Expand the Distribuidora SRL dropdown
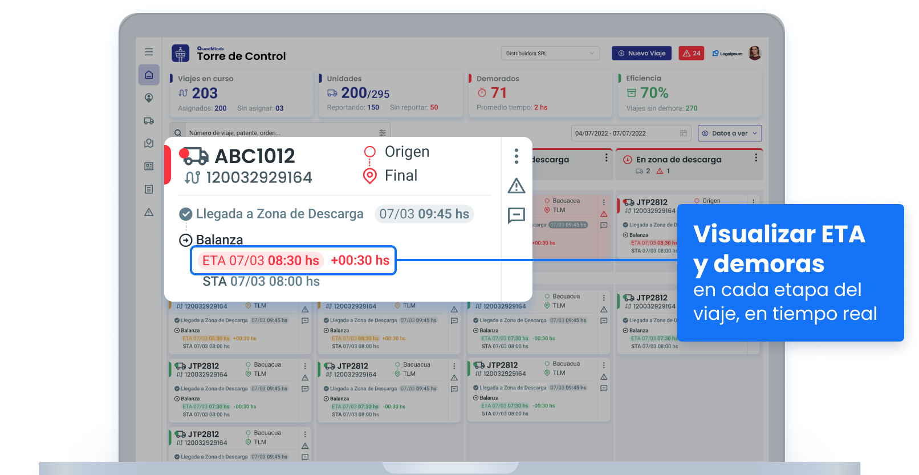The height and width of the screenshot is (475, 919). [x=550, y=54]
